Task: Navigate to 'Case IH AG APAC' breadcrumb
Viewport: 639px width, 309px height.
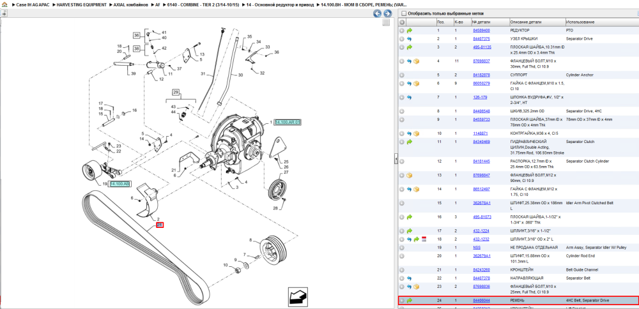Action: 31,4
